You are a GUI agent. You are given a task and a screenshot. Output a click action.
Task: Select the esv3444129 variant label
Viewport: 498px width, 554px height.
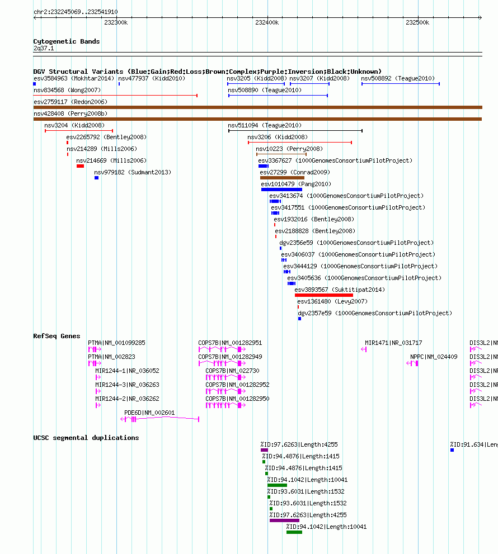360,266
